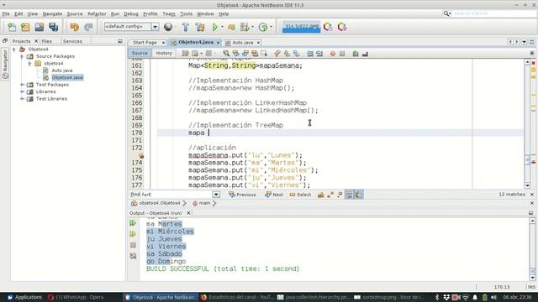538x302 pixels.
Task: Click the objetos4.Objetos4 breadcrumb
Action: tap(156, 203)
